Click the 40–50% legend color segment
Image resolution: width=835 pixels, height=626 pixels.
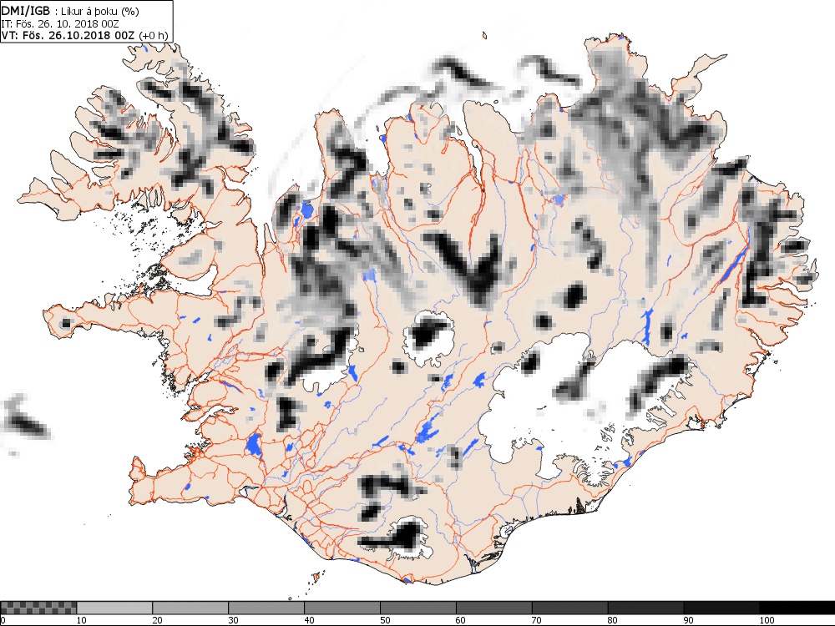(342, 608)
